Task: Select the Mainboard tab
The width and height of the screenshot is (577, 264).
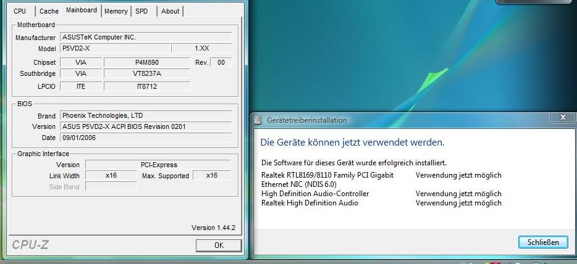Action: [x=82, y=10]
